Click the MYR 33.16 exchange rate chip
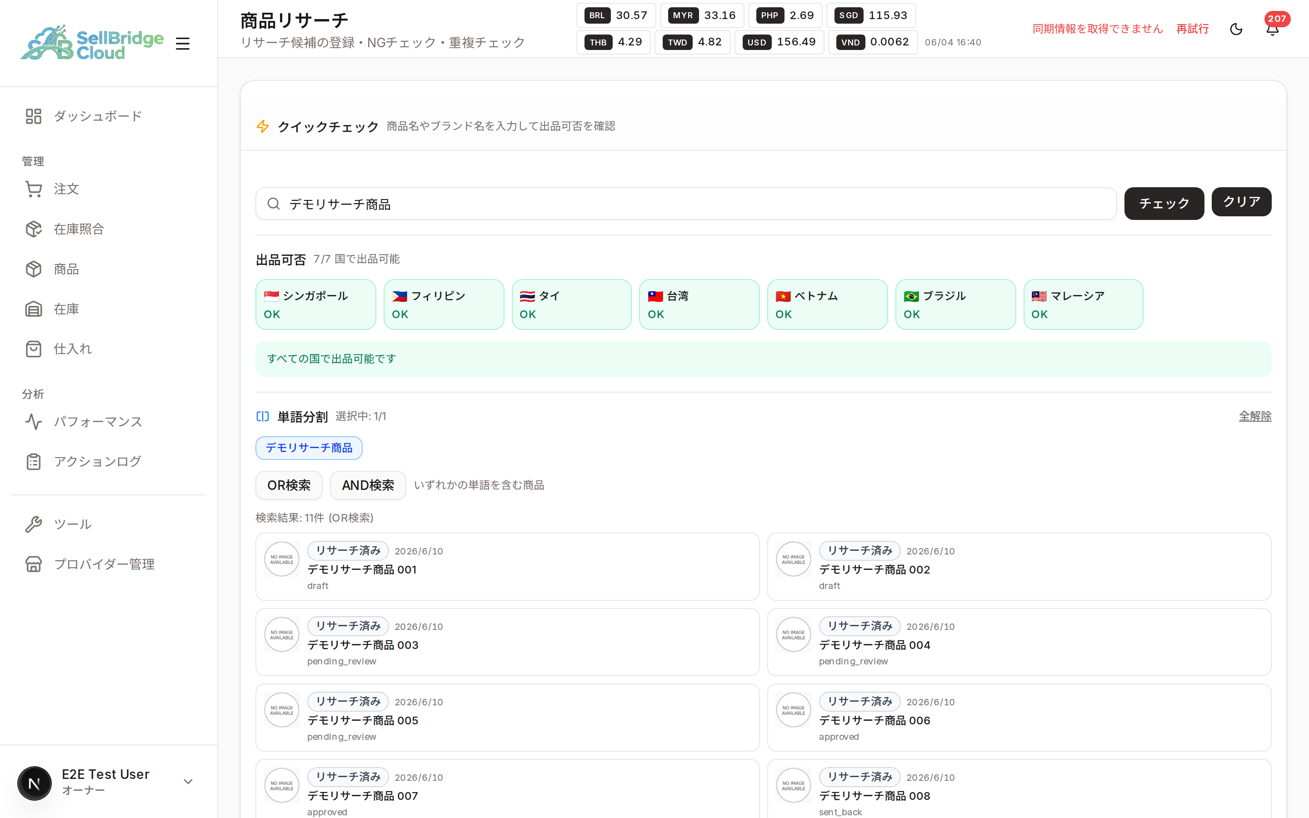Screen dimensions: 1309x818 702,15
